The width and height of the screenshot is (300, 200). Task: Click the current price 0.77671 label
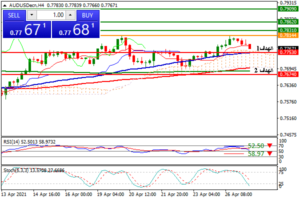tap(288, 48)
